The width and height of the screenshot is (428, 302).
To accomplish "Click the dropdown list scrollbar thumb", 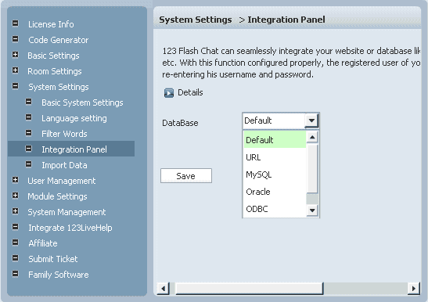I will coord(312,168).
